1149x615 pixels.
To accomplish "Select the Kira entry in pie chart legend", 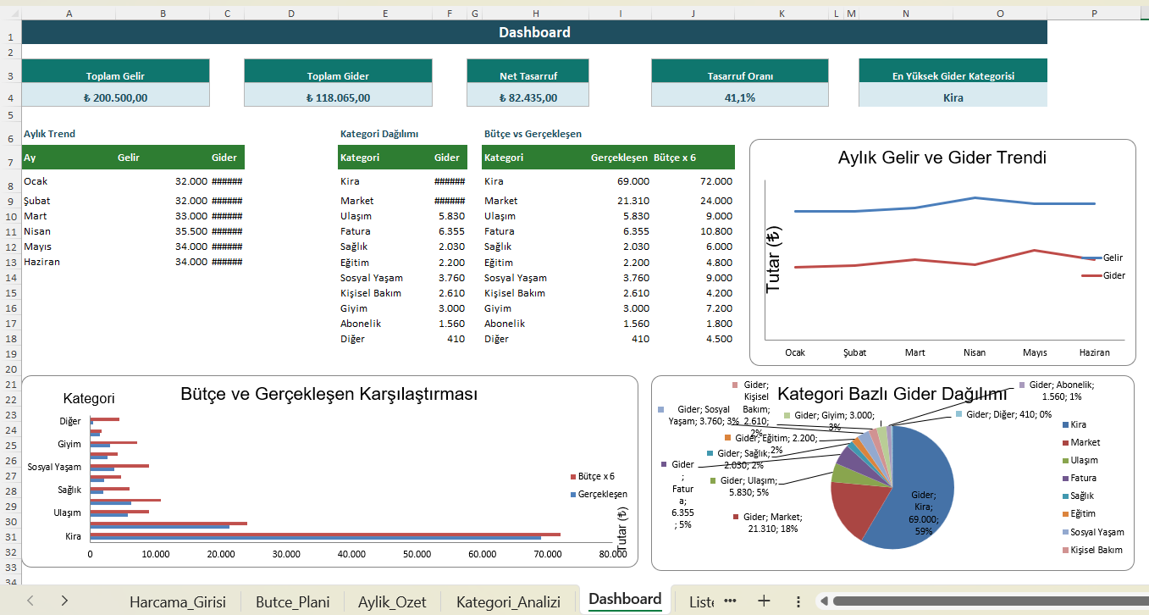I will click(x=1073, y=424).
